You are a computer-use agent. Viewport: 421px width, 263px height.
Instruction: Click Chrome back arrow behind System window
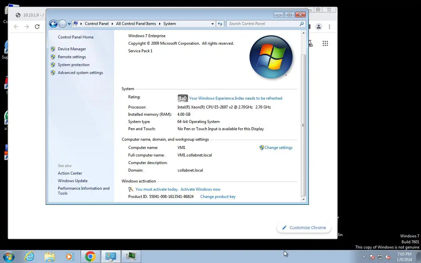(x=16, y=27)
